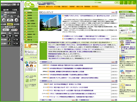The height and width of the screenshot is (102, 137).
Task: Open the 環境年表 link in right sidebar
Action: [x=128, y=85]
